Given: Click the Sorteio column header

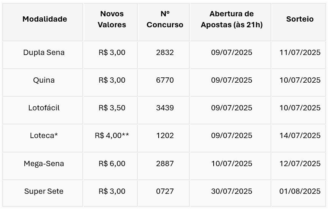Looking at the screenshot, I should 300,19.
